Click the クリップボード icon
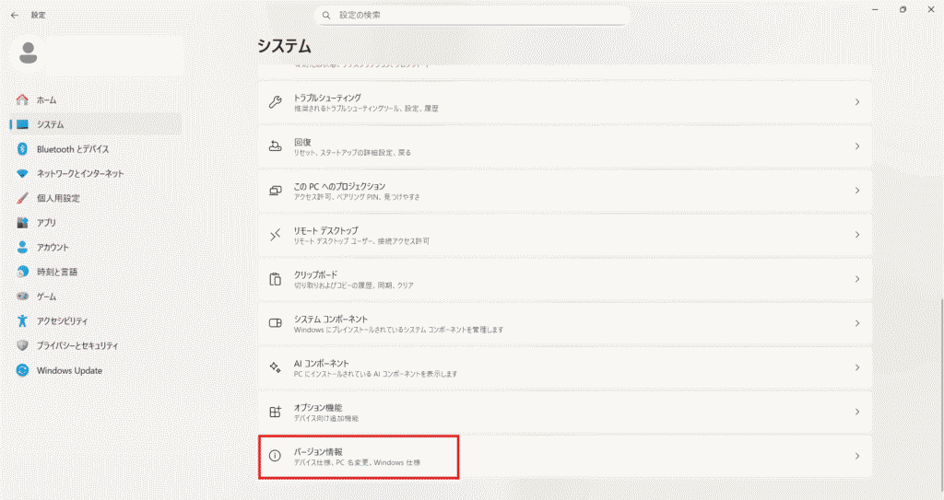 tap(275, 279)
